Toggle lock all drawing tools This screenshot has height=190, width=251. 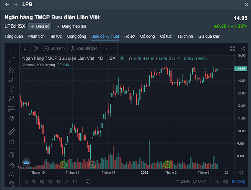12,175
